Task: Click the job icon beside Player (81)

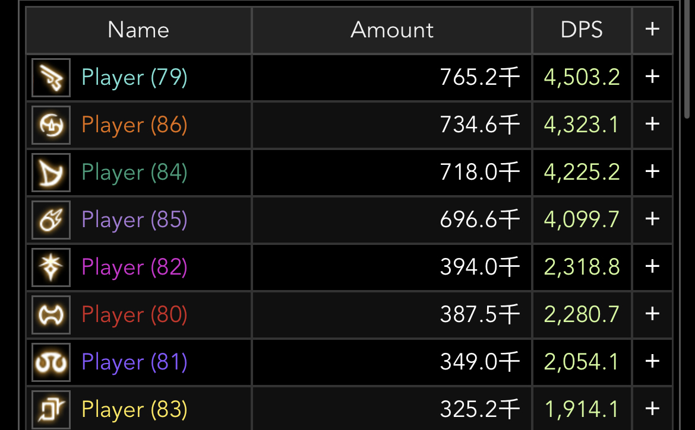Action: point(51,362)
